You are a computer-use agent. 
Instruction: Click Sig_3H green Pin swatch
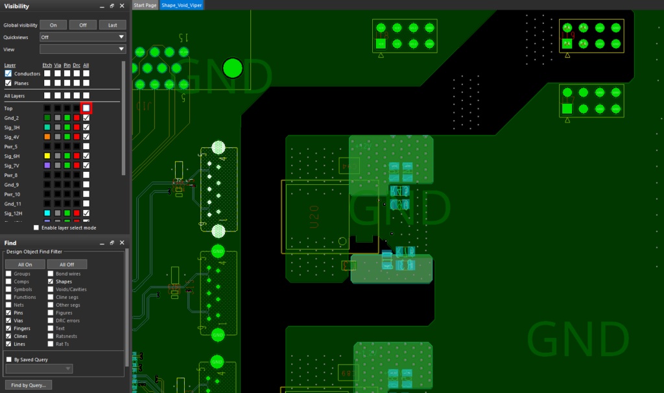pos(67,127)
